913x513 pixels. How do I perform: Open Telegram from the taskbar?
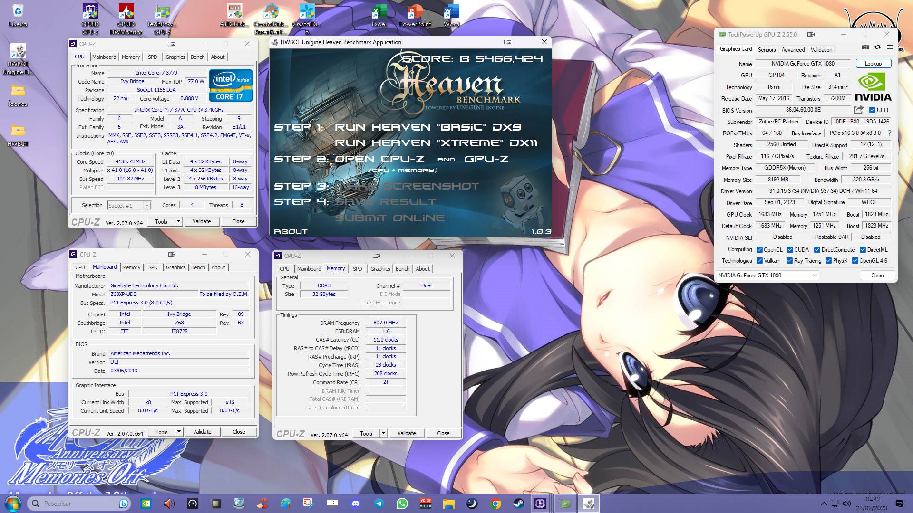(379, 503)
